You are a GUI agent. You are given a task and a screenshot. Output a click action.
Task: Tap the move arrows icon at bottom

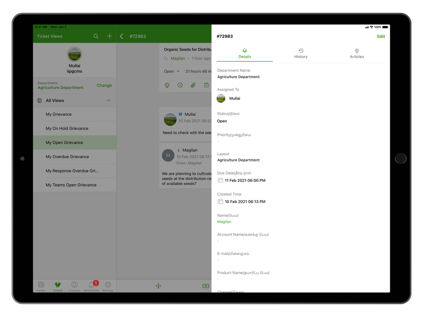(158, 286)
